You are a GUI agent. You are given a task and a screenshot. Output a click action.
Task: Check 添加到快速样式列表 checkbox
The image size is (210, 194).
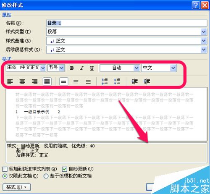pyautogui.click(x=5, y=169)
